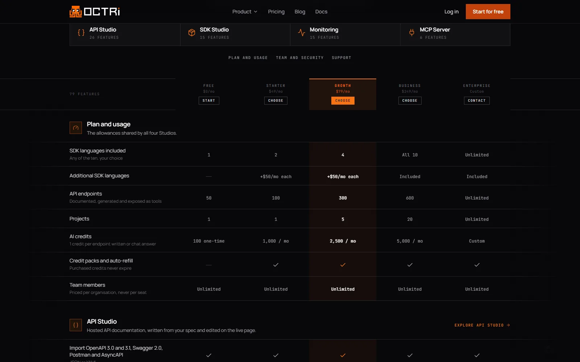The width and height of the screenshot is (580, 362).
Task: Click the OCTRi logo icon
Action: (75, 12)
